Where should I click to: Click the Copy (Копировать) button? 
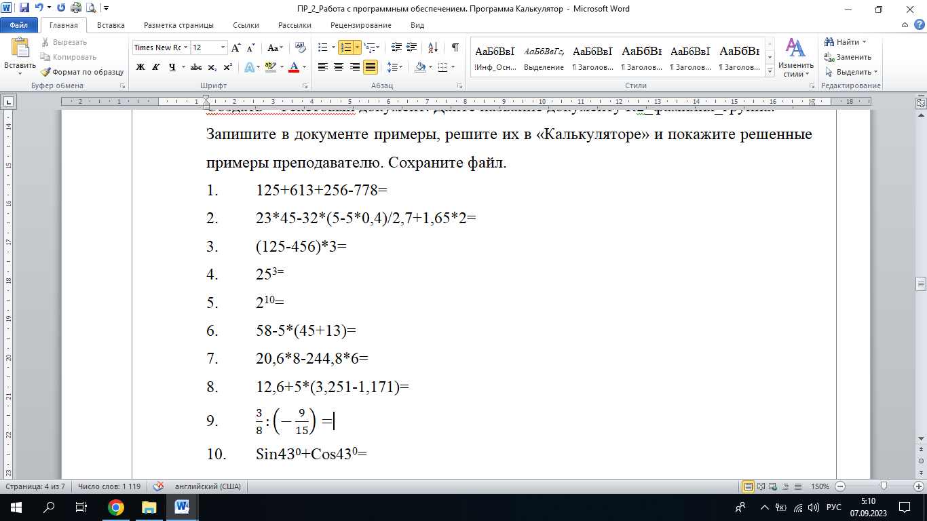(69, 57)
